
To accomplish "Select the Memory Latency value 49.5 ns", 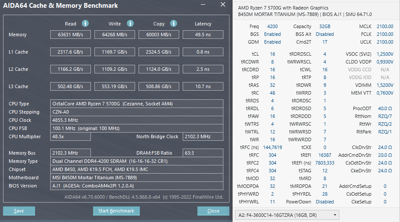I will [203, 35].
